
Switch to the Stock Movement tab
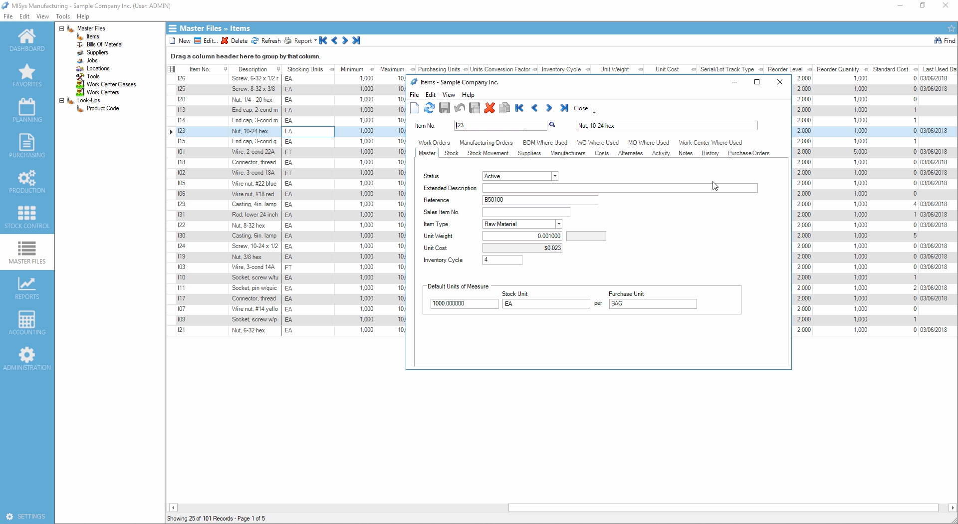coord(487,153)
